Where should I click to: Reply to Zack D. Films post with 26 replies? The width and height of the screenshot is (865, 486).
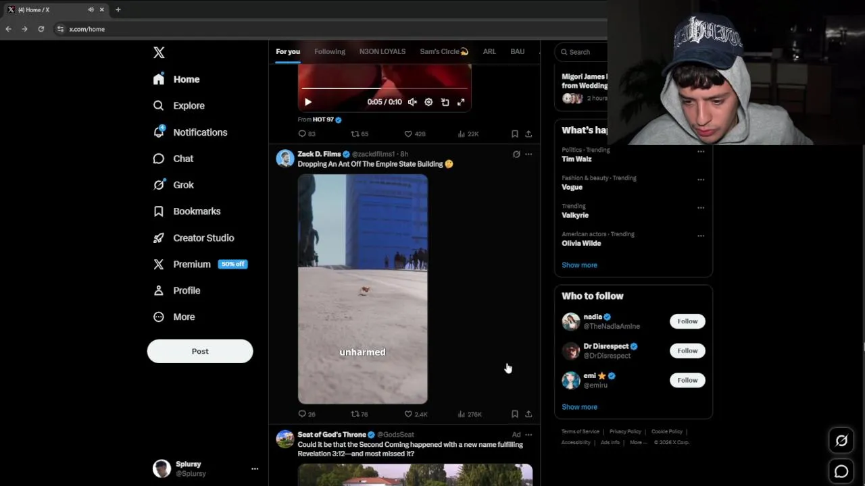point(307,414)
